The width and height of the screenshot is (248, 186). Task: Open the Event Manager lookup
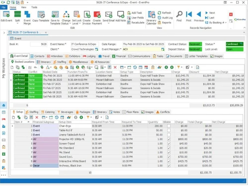[163, 49]
